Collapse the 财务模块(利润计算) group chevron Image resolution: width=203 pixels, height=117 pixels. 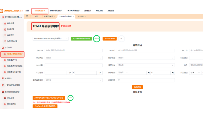(x=21, y=17)
